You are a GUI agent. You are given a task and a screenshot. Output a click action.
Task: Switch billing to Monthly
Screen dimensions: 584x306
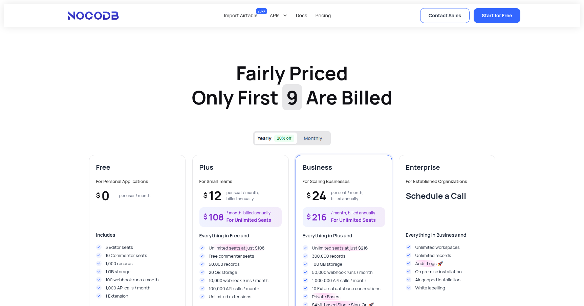pos(313,138)
